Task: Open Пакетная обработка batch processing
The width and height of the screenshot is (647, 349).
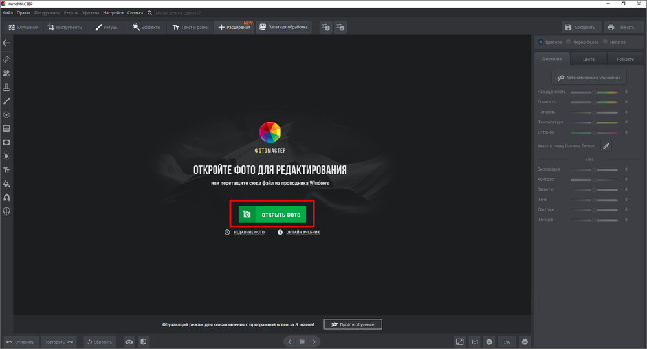Action: tap(283, 27)
